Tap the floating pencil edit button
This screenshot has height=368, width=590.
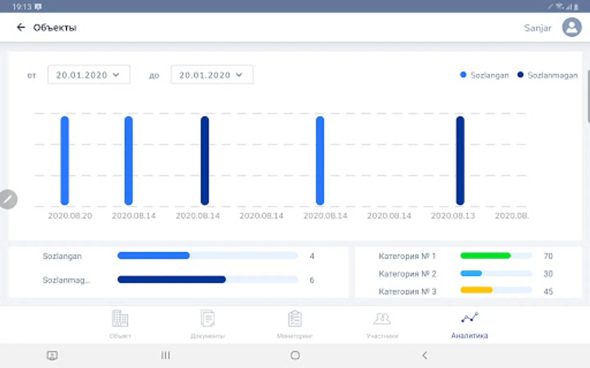click(x=8, y=200)
